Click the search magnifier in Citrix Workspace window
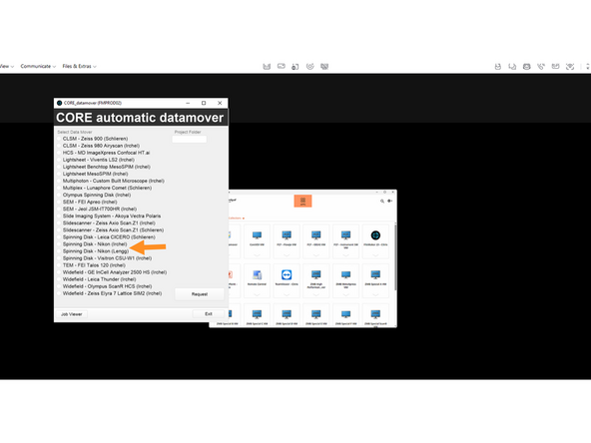Image resolution: width=591 pixels, height=443 pixels. pyautogui.click(x=381, y=202)
